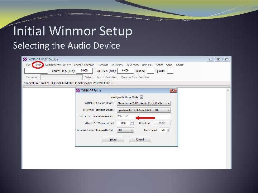
Task: Open the WINMOR Playback Device dropdown
Action: (144, 110)
